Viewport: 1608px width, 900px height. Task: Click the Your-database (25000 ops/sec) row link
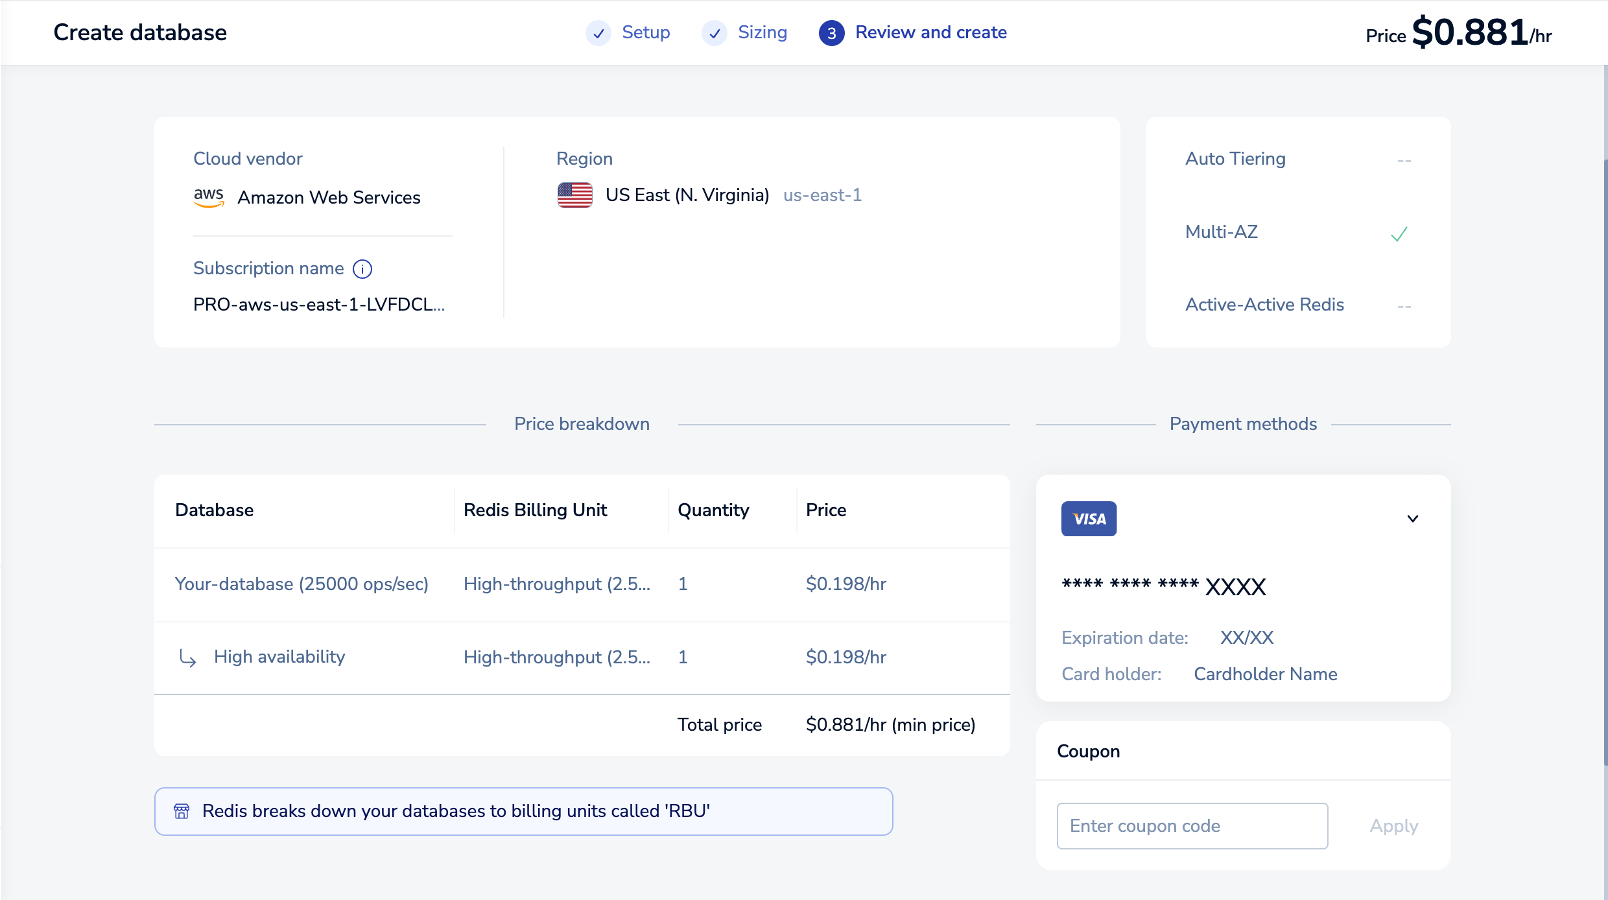coord(301,584)
